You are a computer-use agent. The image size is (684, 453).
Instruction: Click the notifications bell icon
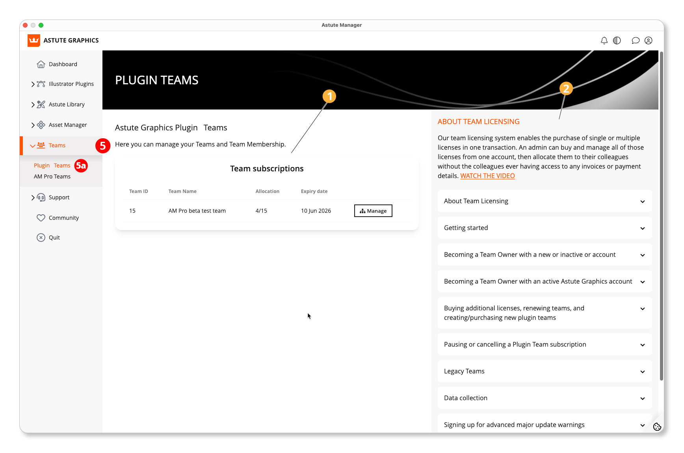[x=604, y=40]
